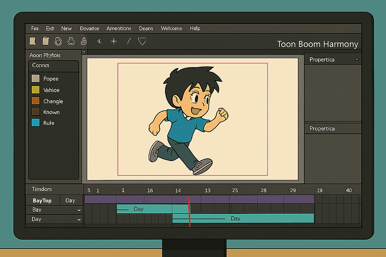
Task: Click the second document icon on the toolbar
Action: [x=45, y=40]
